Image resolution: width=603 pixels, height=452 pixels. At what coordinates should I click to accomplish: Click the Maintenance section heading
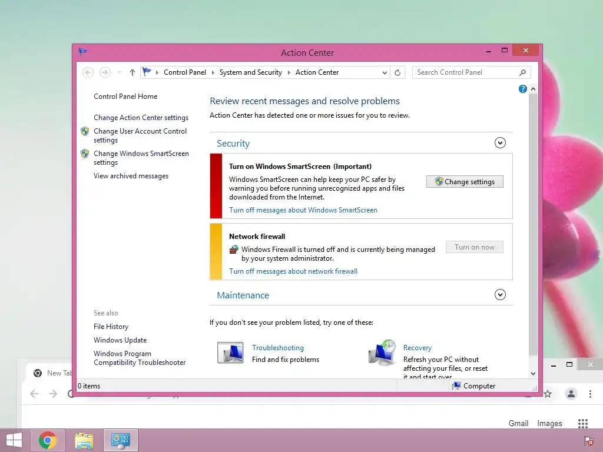243,295
